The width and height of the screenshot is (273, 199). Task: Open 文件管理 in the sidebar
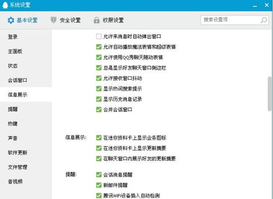tap(26, 167)
